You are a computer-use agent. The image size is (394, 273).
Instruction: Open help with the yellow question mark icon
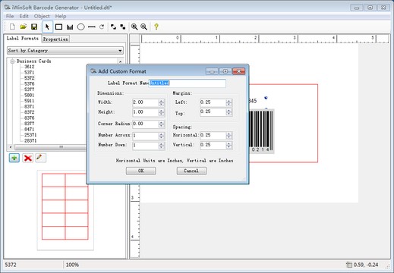(x=156, y=27)
